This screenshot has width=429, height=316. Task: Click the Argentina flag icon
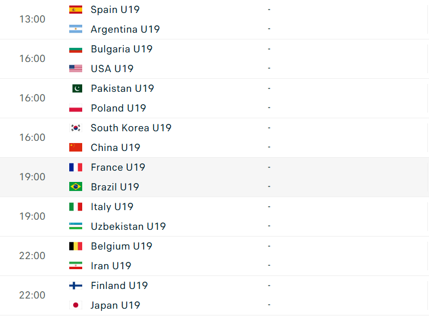click(75, 29)
